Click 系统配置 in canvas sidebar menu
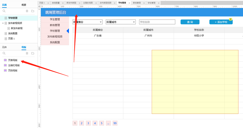The width and height of the screenshot is (243, 128). 55,42
